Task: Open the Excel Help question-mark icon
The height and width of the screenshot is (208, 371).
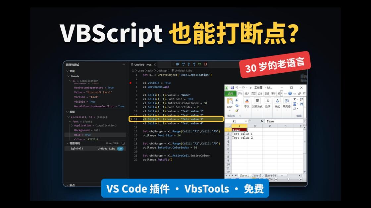Action: (x=290, y=94)
